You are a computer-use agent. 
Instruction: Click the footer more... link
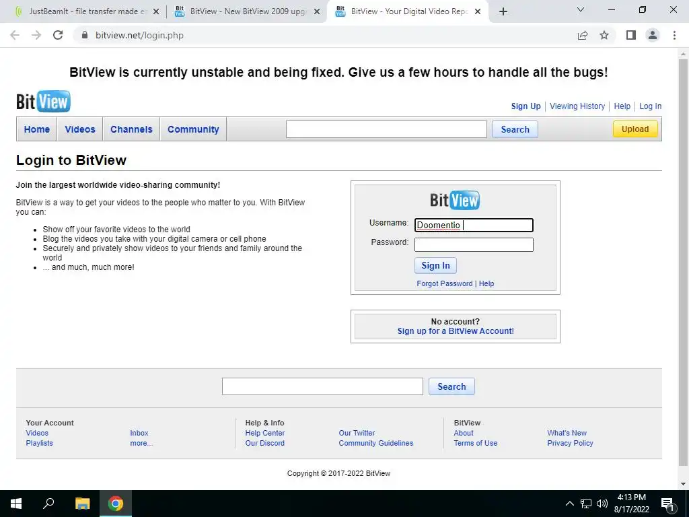coord(141,443)
